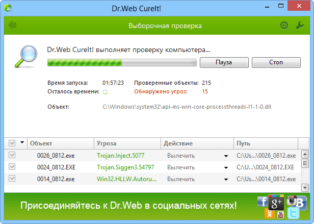Viewport: 314px width, 224px height.
Task: Click the green scan progress bar
Action: click(122, 63)
